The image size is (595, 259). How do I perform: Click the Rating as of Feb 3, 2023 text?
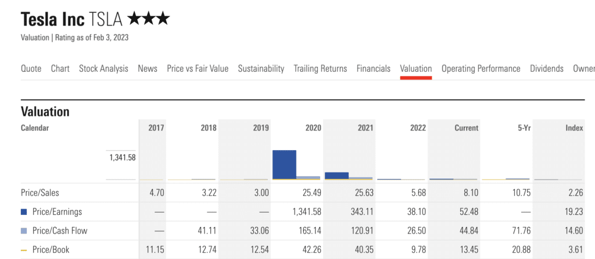pos(92,38)
